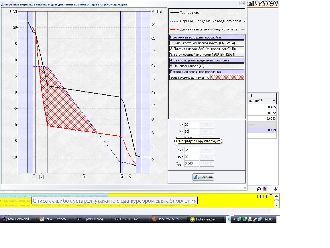The image size is (330, 248).
Task: Click the Температура наружн.воздуха tooltip
Action: pos(198,141)
